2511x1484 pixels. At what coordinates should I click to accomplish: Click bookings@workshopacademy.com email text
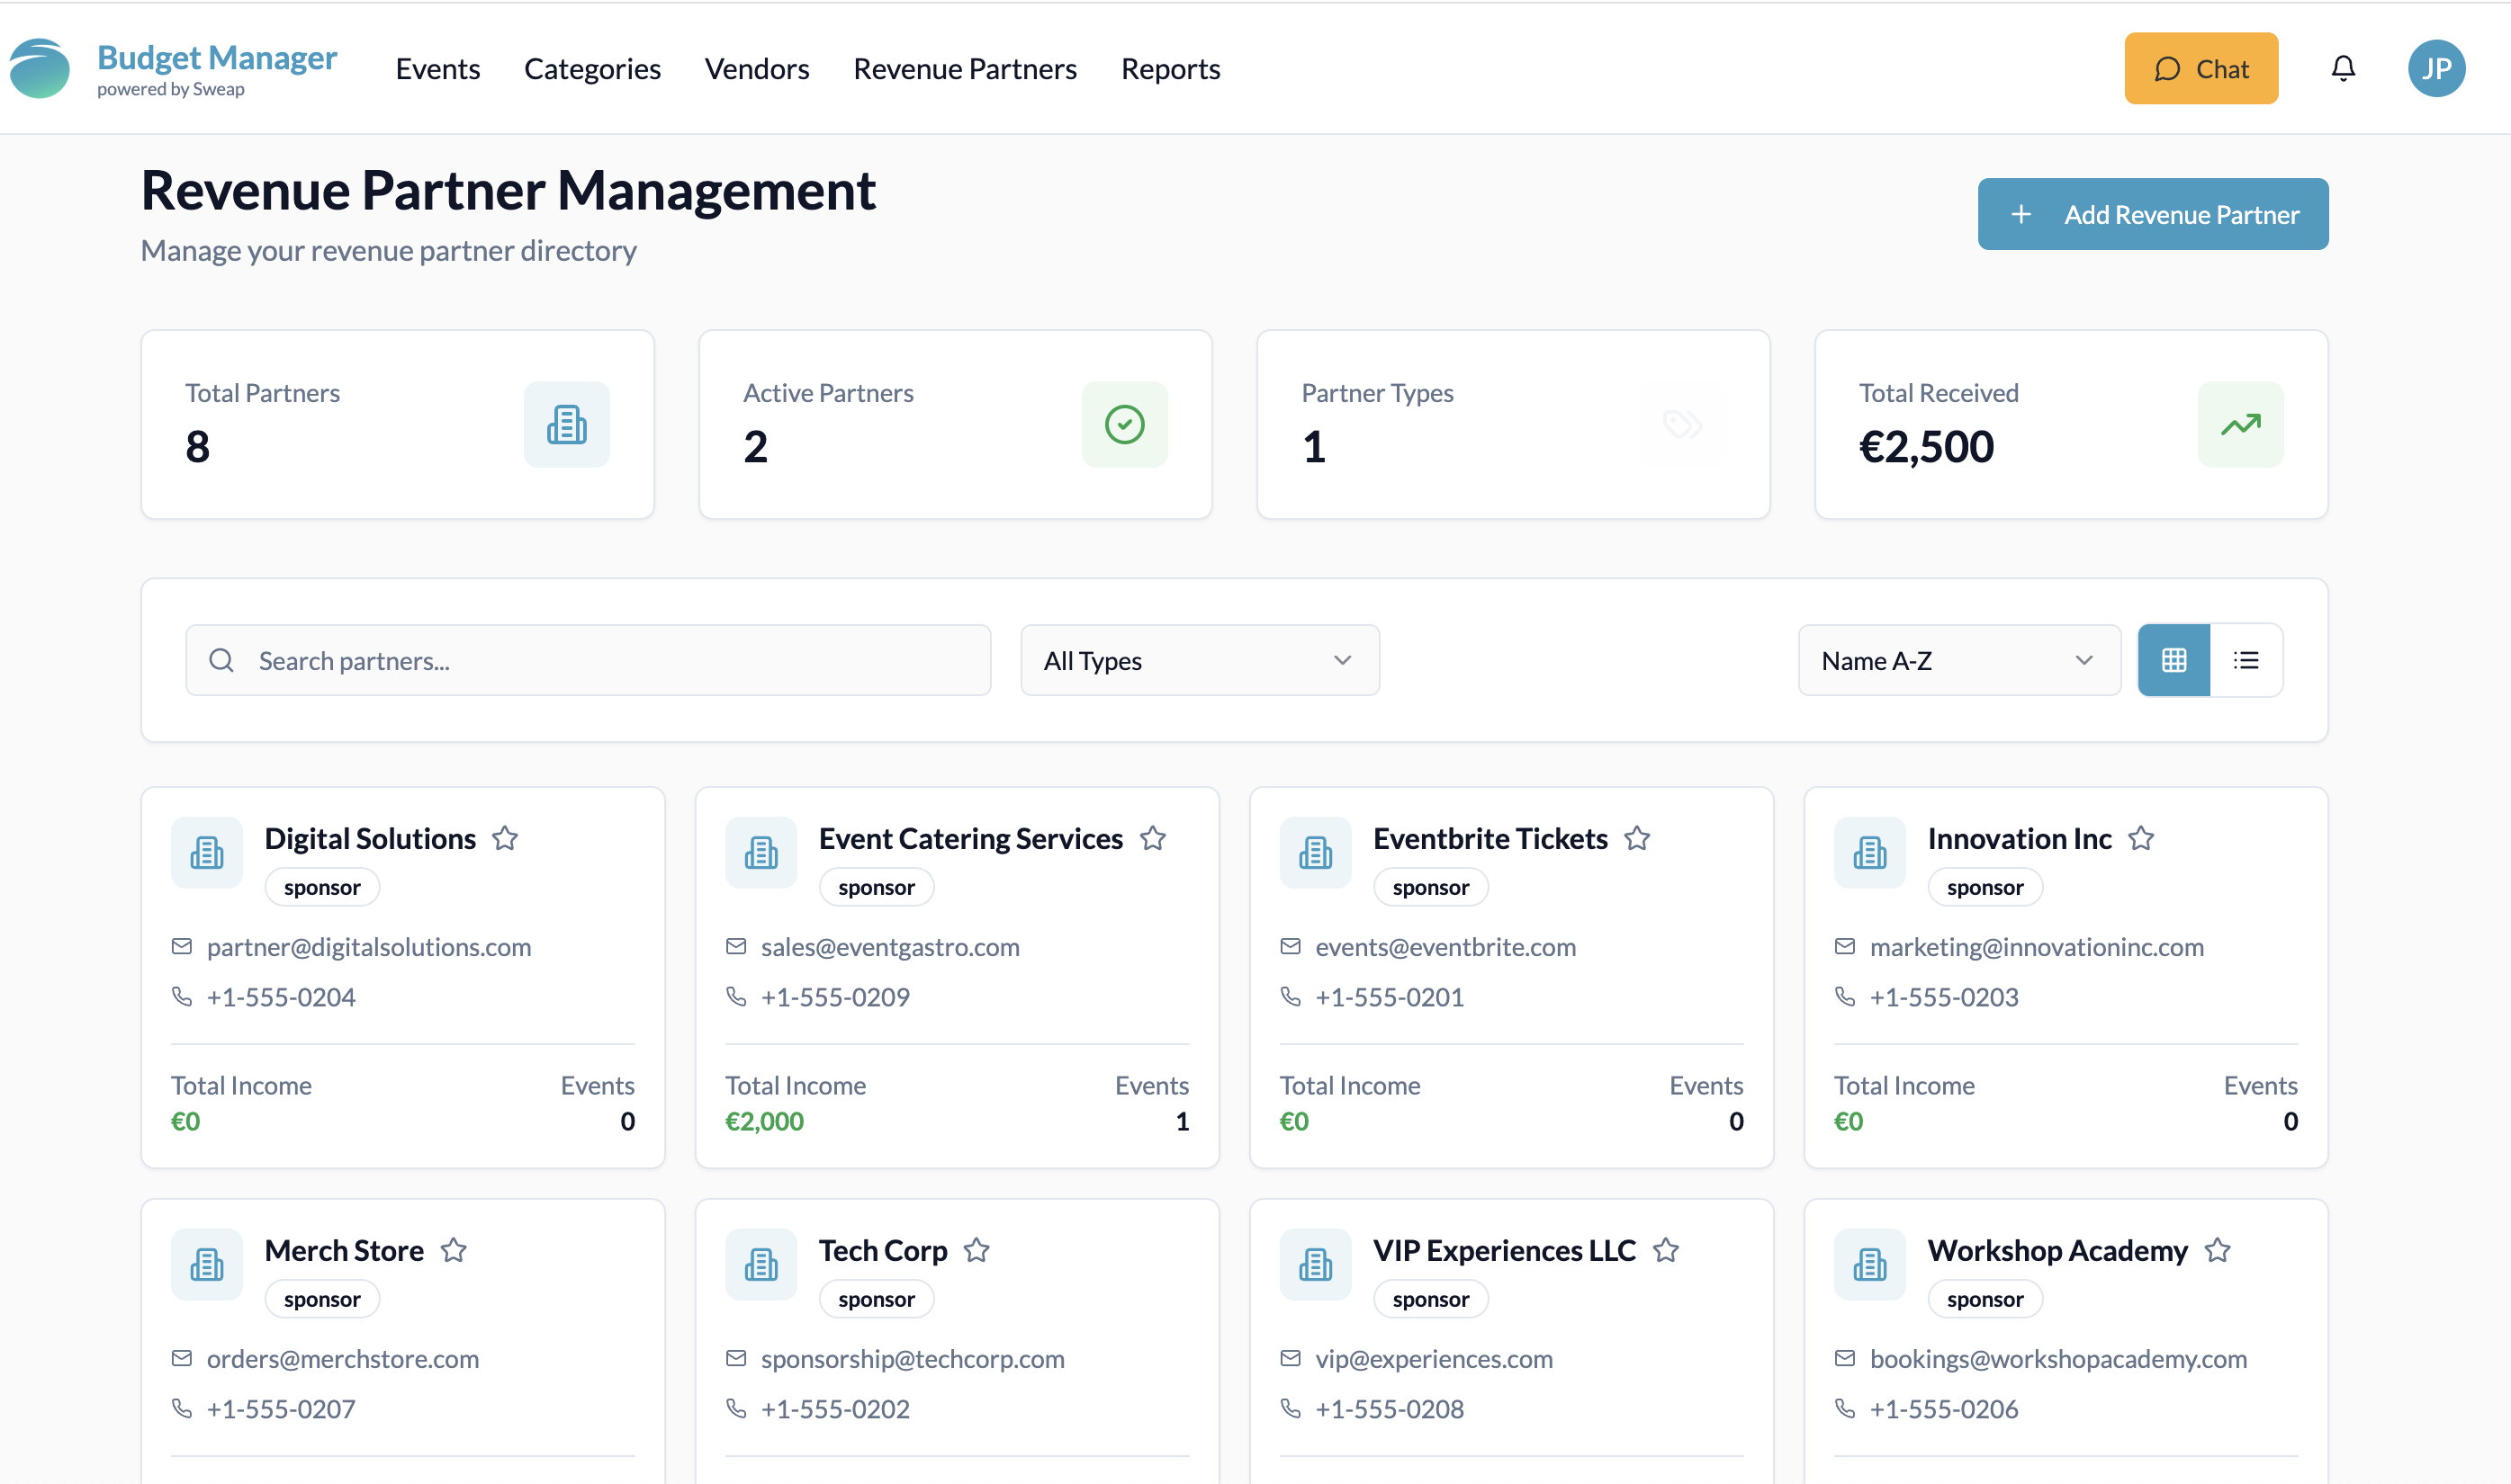click(2057, 1359)
